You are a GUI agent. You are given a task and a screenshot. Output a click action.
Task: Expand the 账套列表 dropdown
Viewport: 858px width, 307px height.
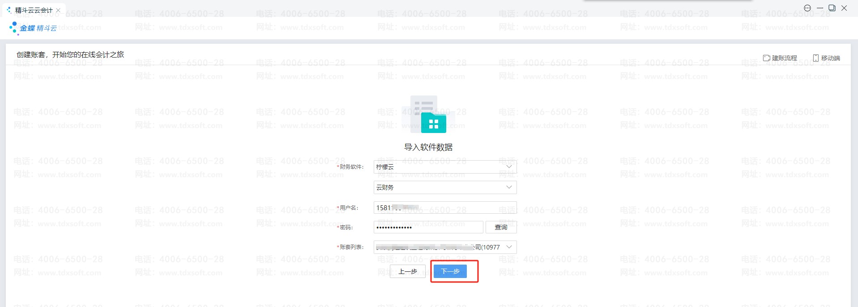(x=445, y=247)
